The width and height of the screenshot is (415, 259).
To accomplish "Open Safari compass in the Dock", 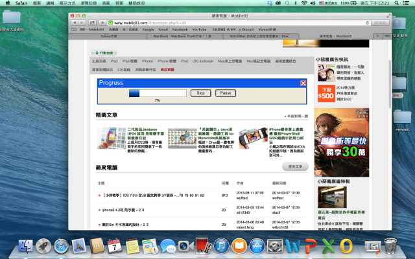I will [61, 246].
